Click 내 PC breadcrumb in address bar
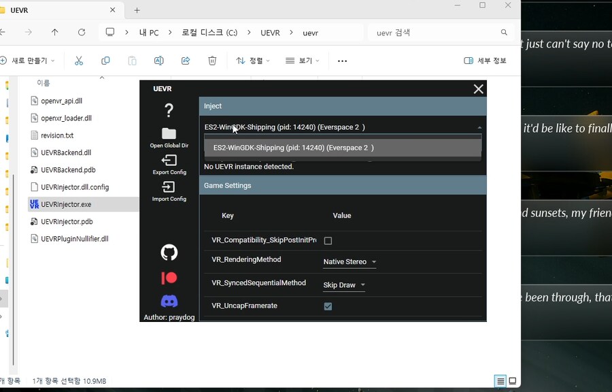 149,33
